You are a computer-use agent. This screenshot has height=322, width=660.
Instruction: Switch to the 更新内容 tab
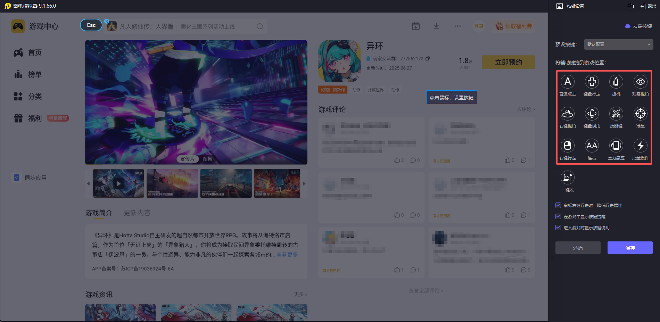[x=137, y=213]
